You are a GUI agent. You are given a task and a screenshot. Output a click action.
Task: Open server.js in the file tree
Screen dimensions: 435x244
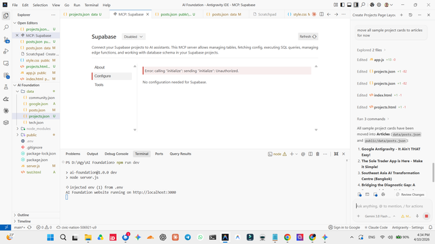(x=33, y=166)
